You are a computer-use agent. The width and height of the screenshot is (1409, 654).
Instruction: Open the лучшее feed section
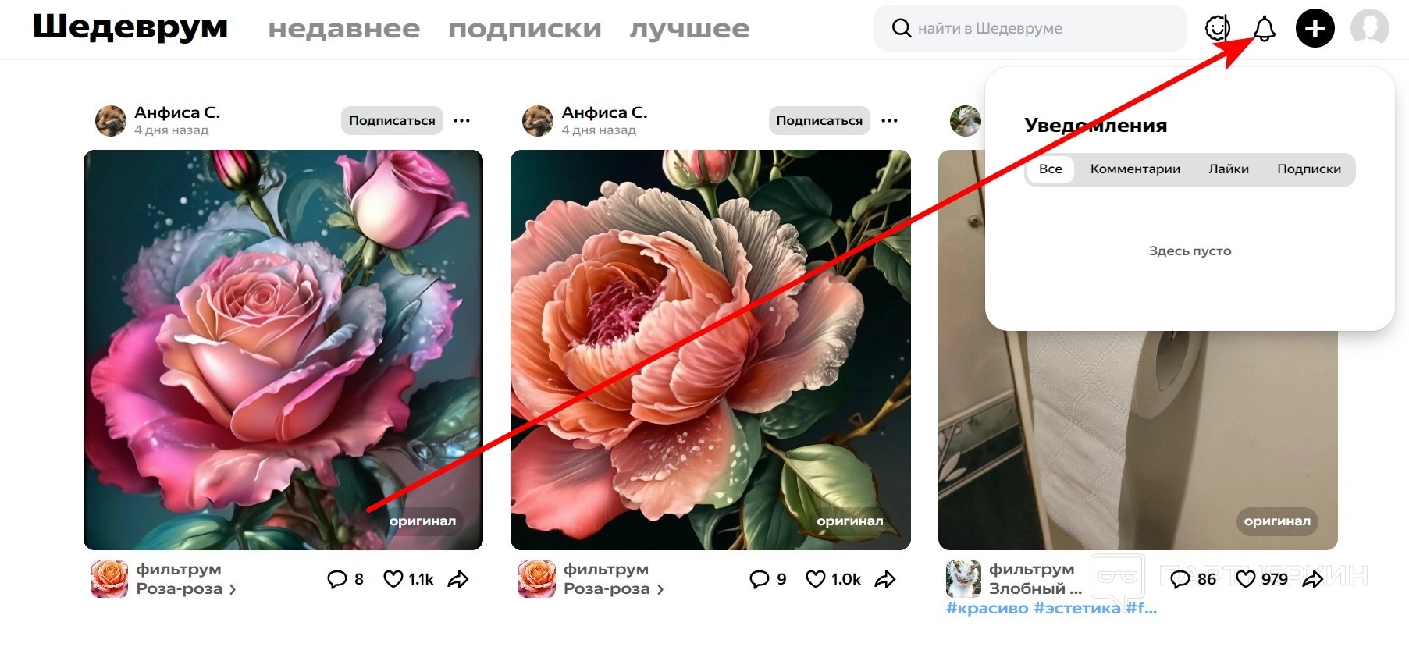click(689, 30)
